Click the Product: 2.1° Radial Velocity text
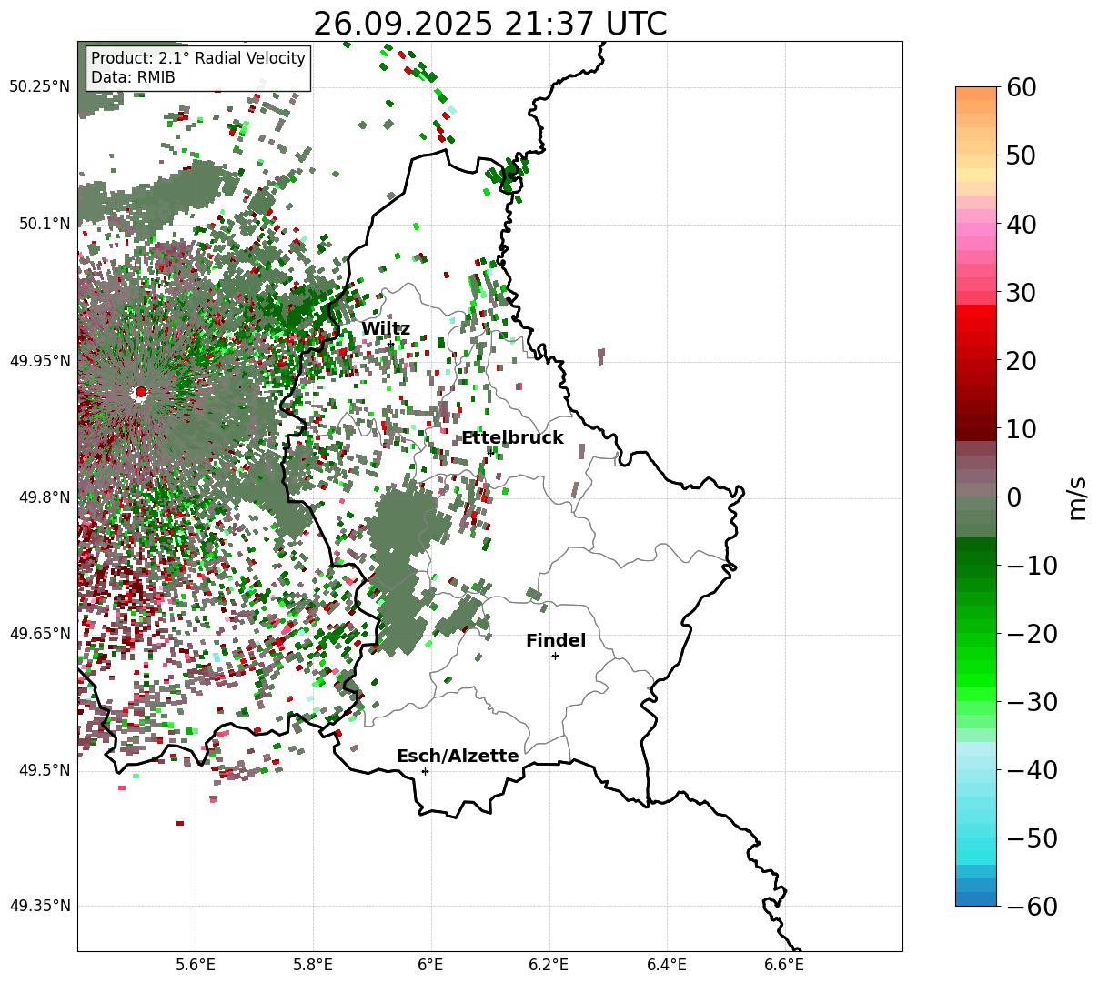1098x983 pixels. (198, 58)
